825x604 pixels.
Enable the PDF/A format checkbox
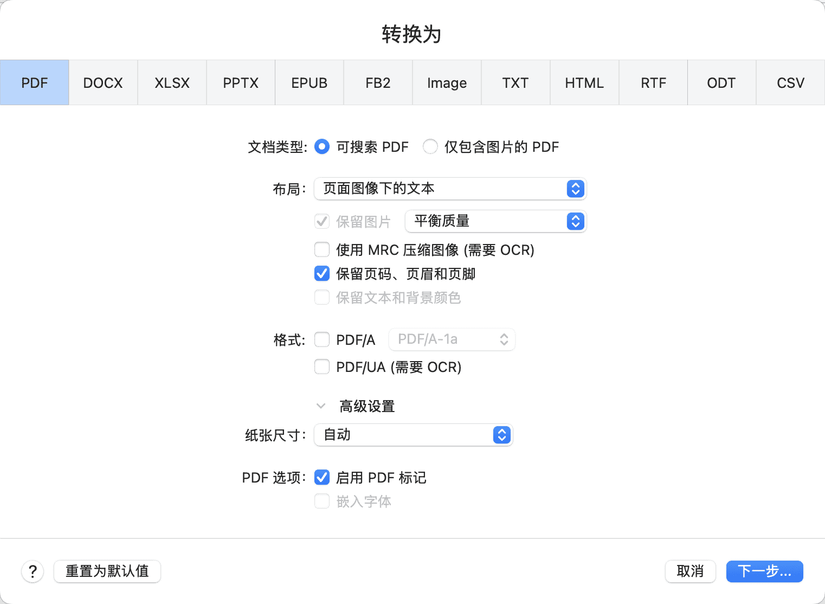pos(321,339)
